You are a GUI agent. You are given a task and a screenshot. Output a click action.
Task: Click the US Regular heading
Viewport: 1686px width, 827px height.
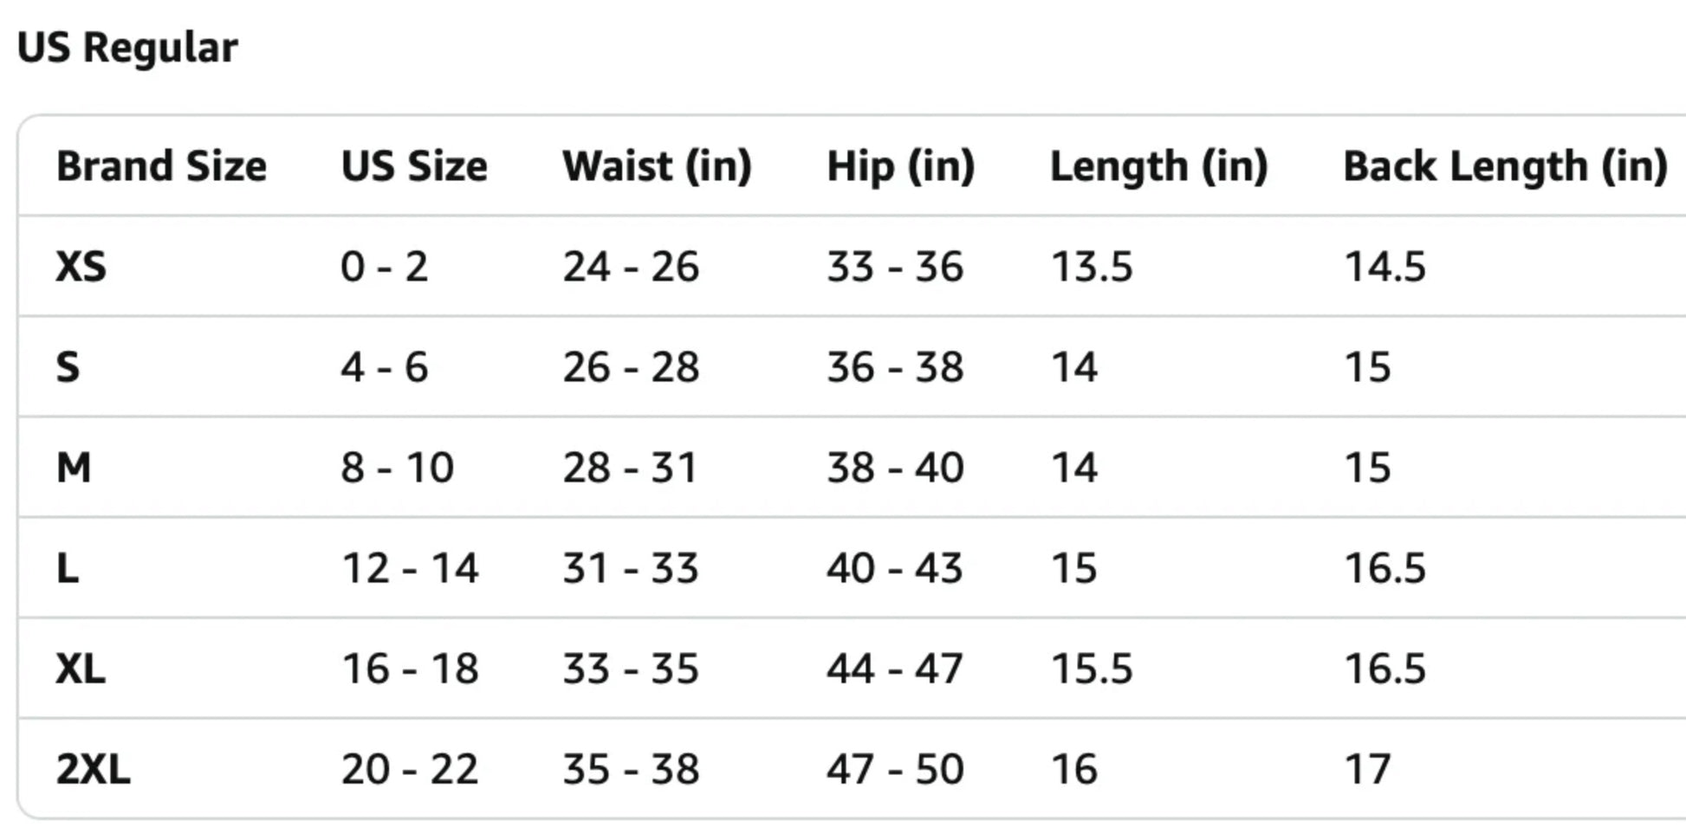click(x=126, y=48)
